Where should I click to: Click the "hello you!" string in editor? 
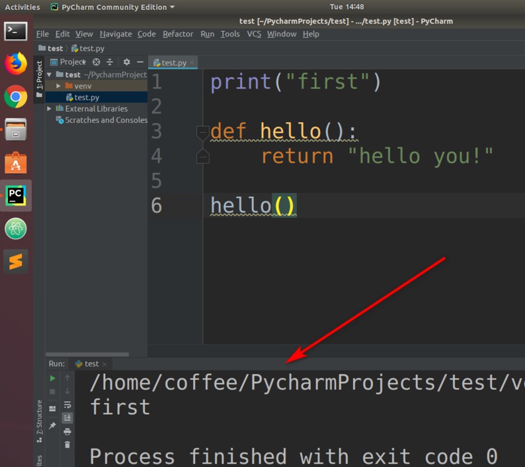[x=421, y=157]
